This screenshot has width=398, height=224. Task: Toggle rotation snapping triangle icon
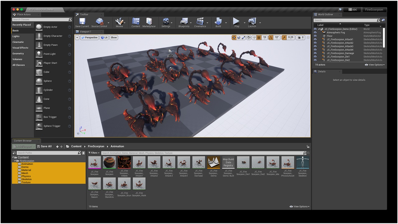coord(271,37)
